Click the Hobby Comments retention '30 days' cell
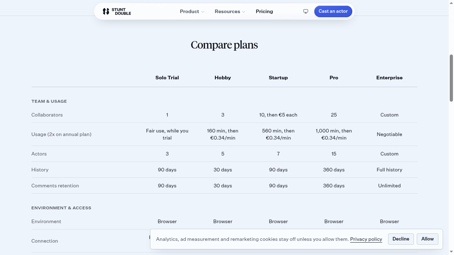454x255 pixels. (x=223, y=186)
